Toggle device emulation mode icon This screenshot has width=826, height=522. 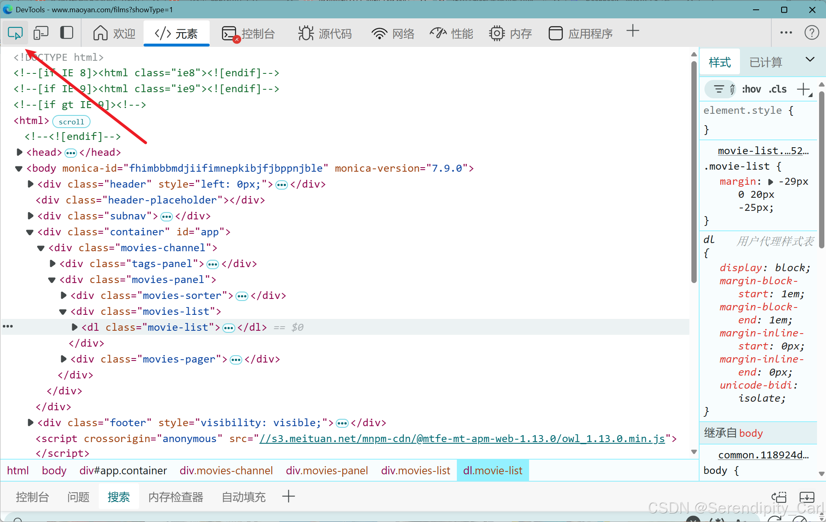click(41, 33)
